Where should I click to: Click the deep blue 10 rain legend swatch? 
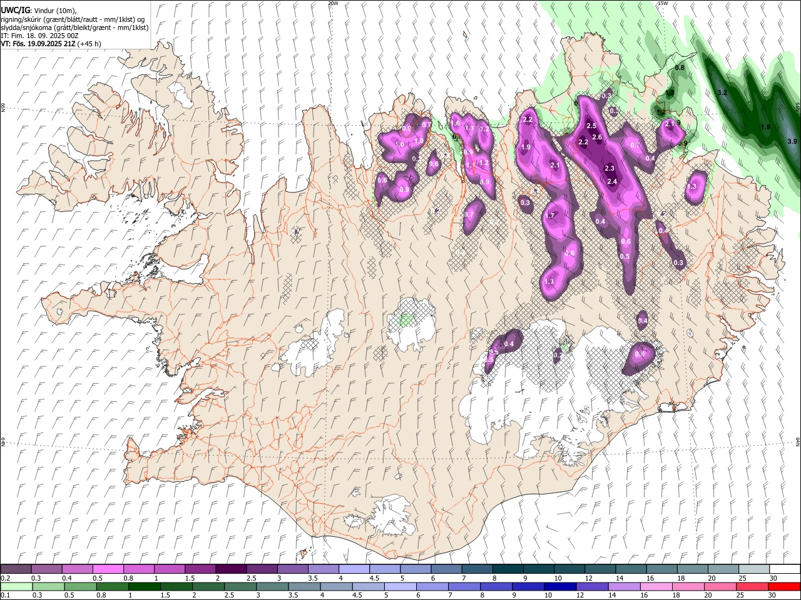pos(560,587)
